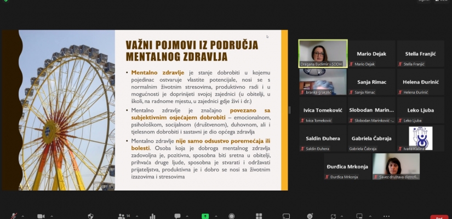Click the red muted-mic icon on Mario Dejak
The height and width of the screenshot is (219, 452).
(x=351, y=64)
